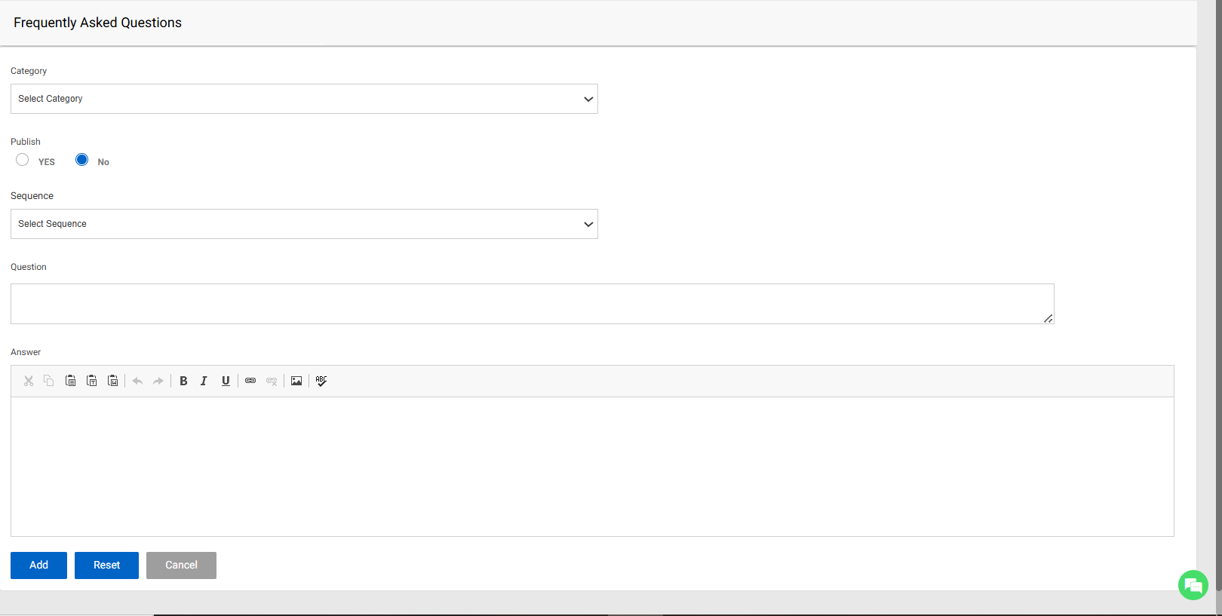
Task: Select the YES radio button under Publish
Action: 23,160
